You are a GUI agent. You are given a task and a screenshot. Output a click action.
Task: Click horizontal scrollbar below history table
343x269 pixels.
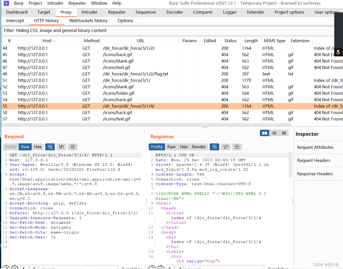(x=146, y=124)
